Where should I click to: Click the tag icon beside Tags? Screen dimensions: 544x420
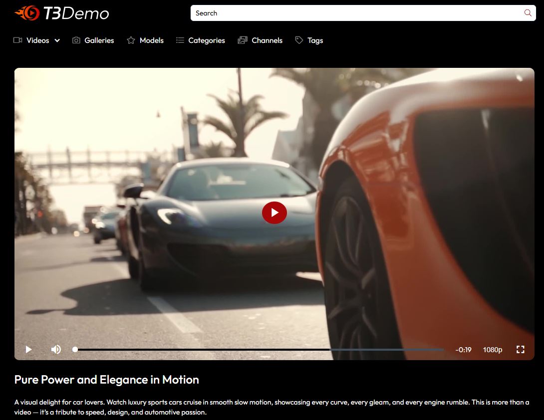tap(299, 40)
